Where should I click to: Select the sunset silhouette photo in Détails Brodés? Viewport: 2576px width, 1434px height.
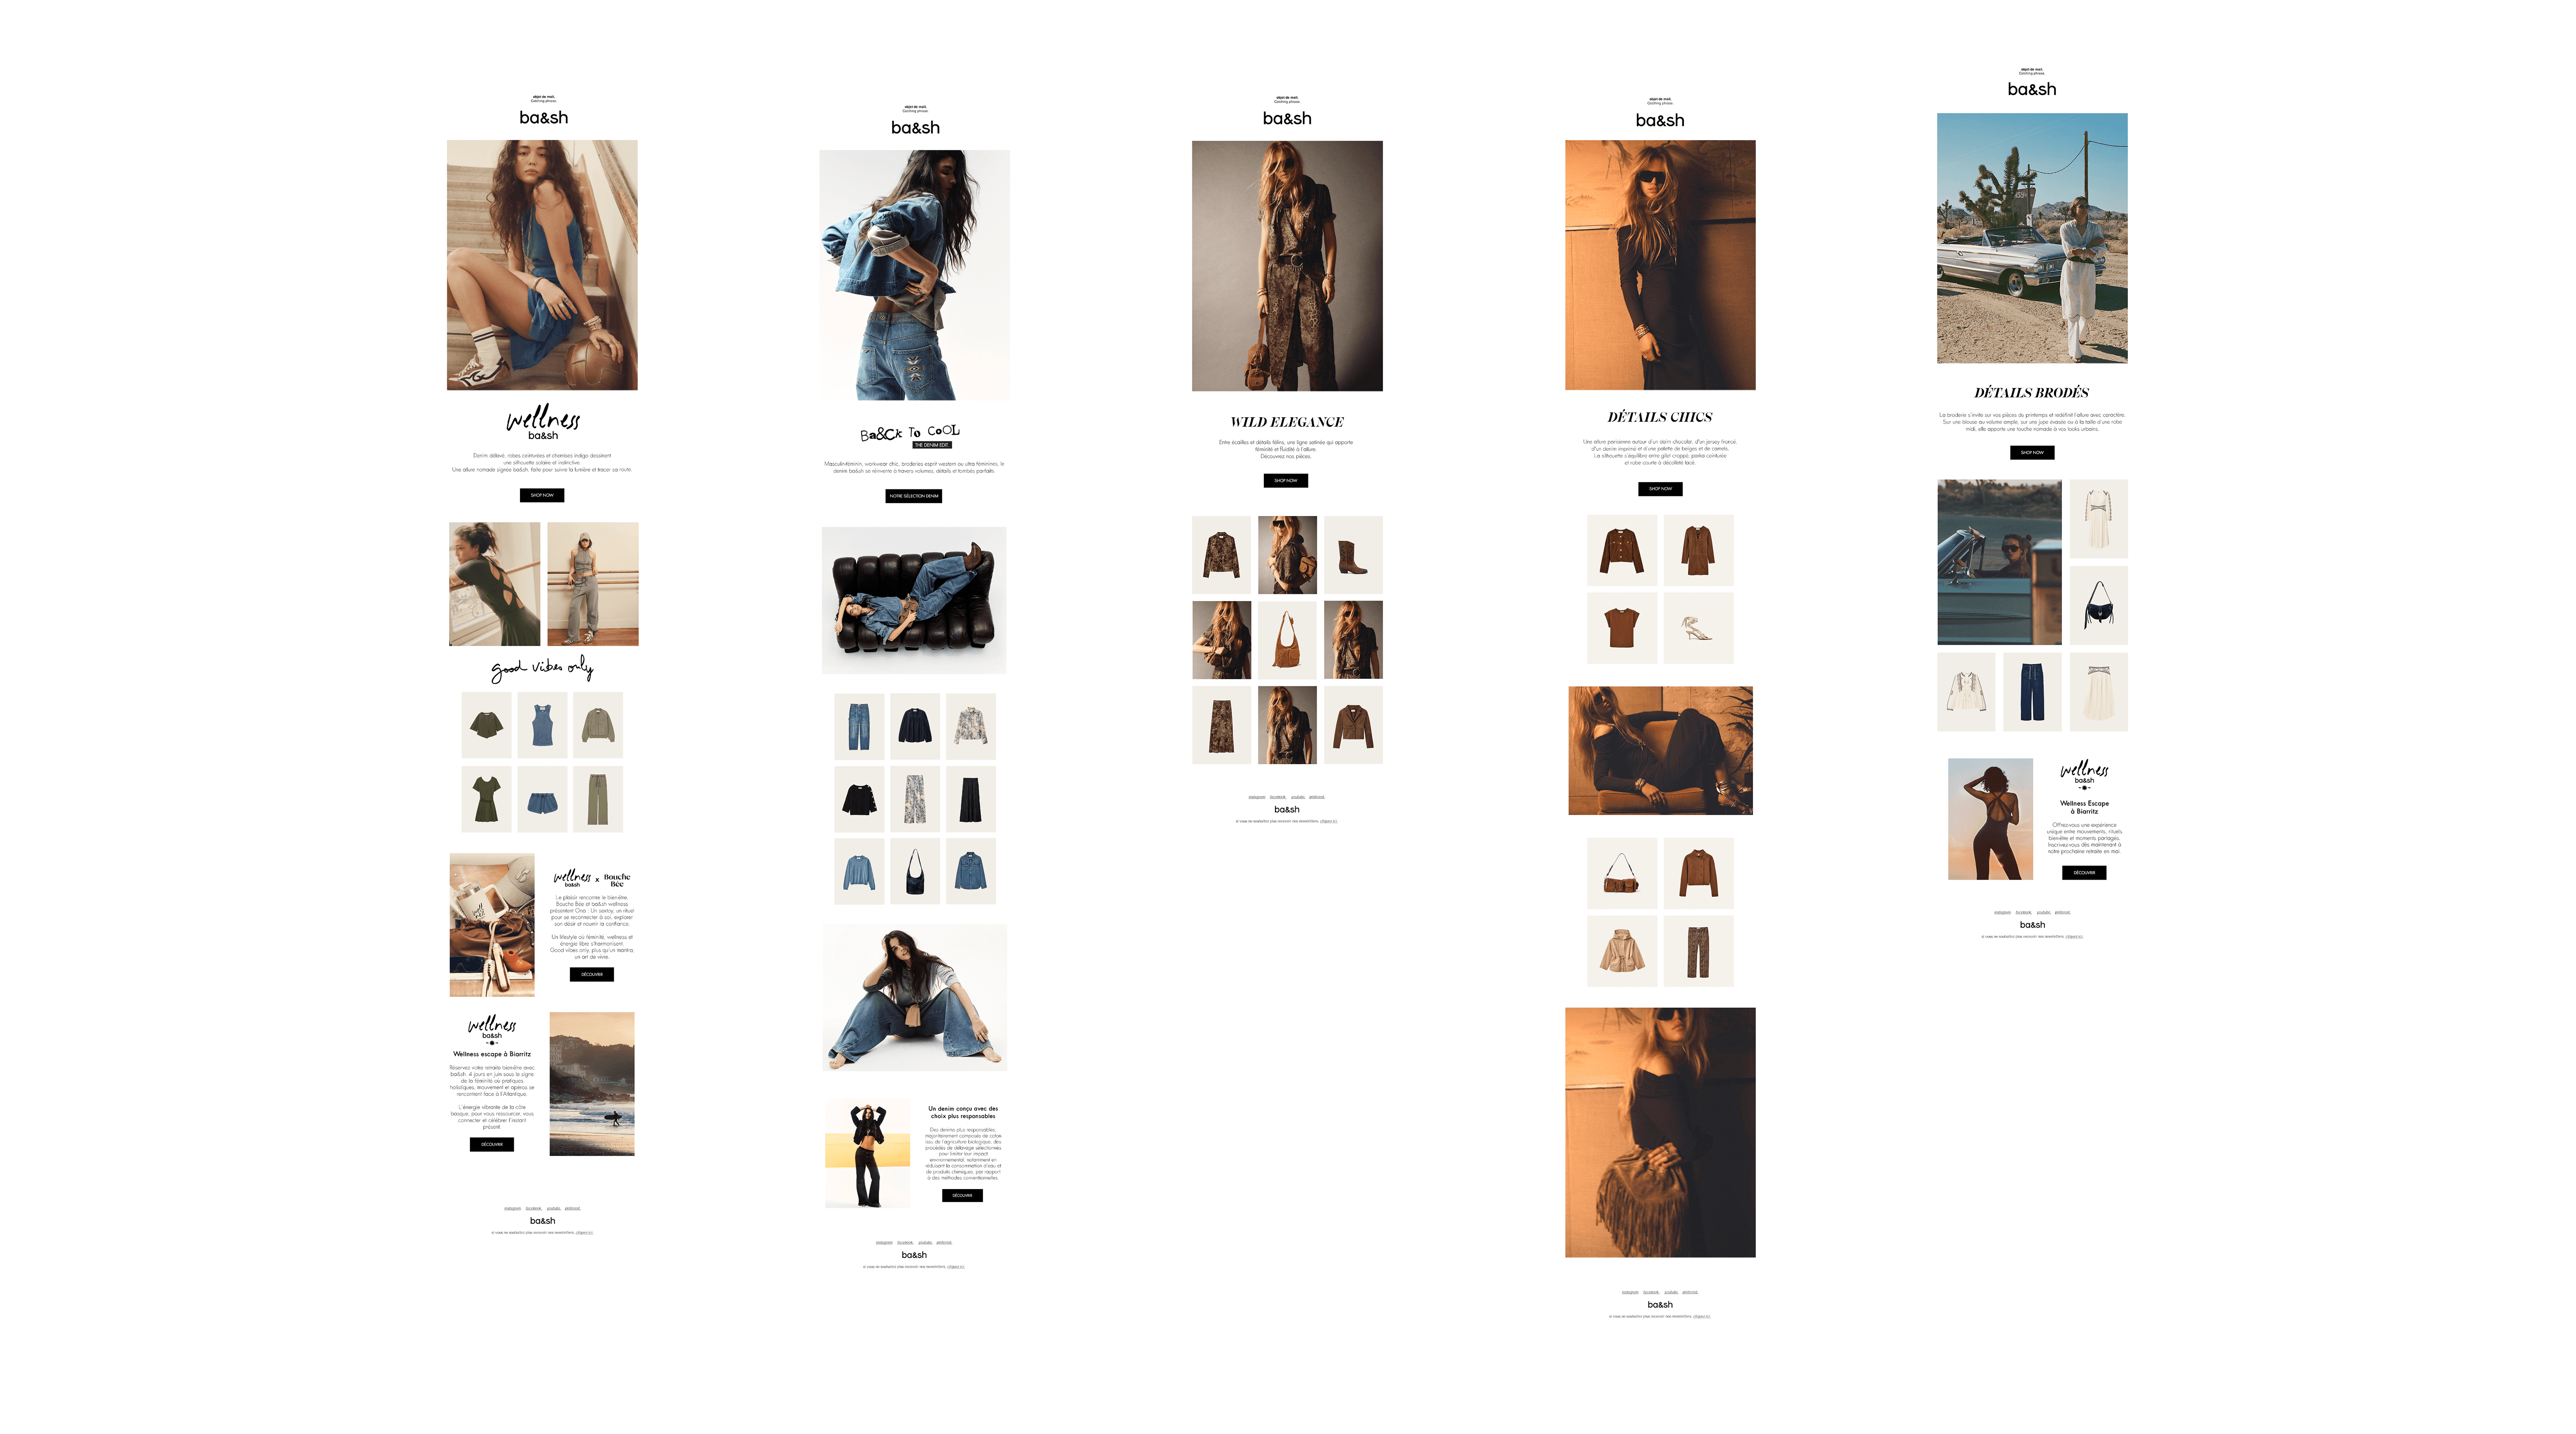point(1990,819)
